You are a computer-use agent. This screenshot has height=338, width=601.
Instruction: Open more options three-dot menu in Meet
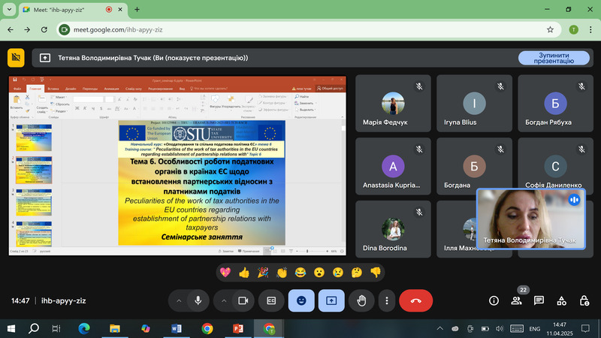pyautogui.click(x=387, y=301)
